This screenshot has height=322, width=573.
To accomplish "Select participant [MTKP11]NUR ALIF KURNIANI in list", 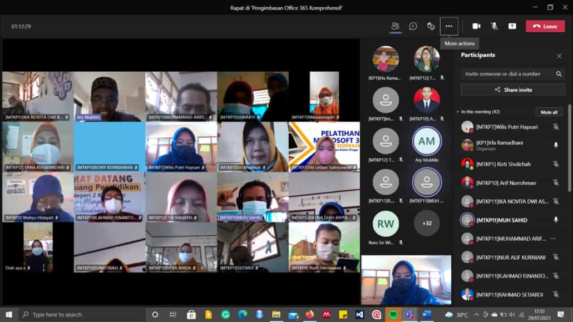I will pyautogui.click(x=511, y=257).
